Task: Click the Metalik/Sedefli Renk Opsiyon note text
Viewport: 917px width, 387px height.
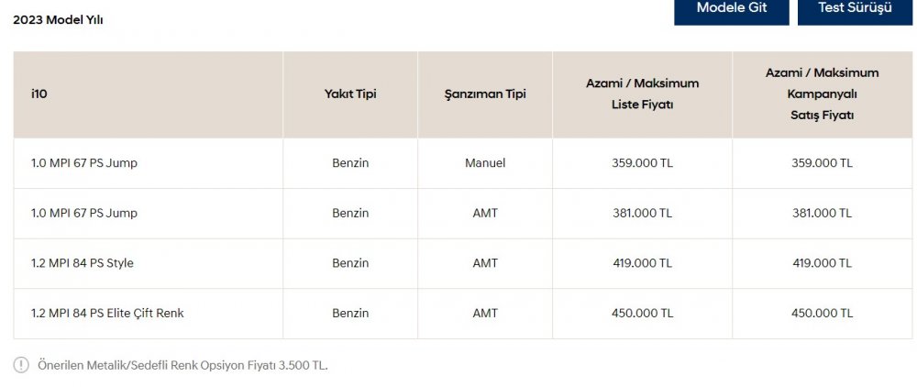Action: tap(183, 366)
